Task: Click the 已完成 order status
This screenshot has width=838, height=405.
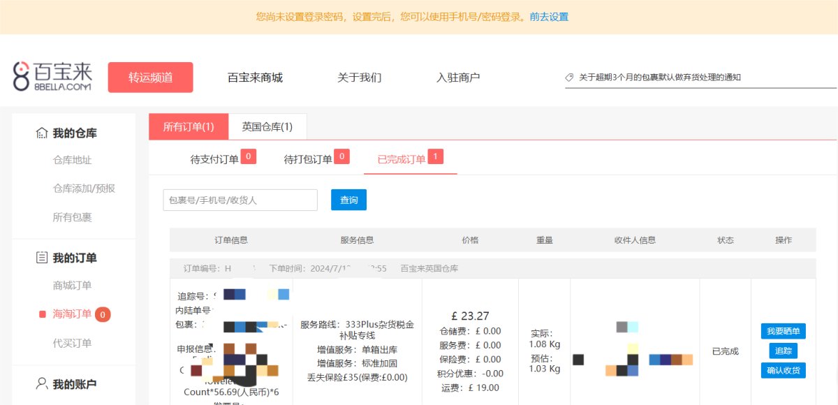Action: click(x=726, y=351)
